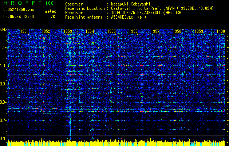
Task: Click the 1357 time marker
Action: (155, 31)
